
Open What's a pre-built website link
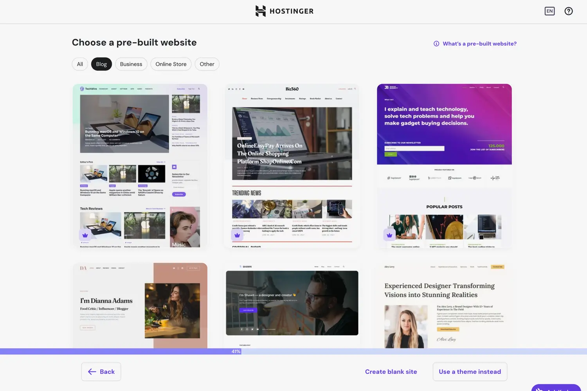479,44
